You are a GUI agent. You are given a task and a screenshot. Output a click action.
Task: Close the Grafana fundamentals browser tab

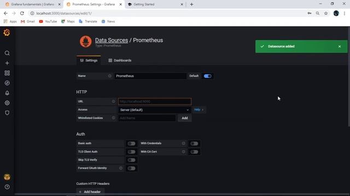pos(60,4)
